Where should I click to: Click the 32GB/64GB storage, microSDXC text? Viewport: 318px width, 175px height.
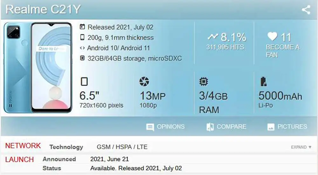[135, 58]
